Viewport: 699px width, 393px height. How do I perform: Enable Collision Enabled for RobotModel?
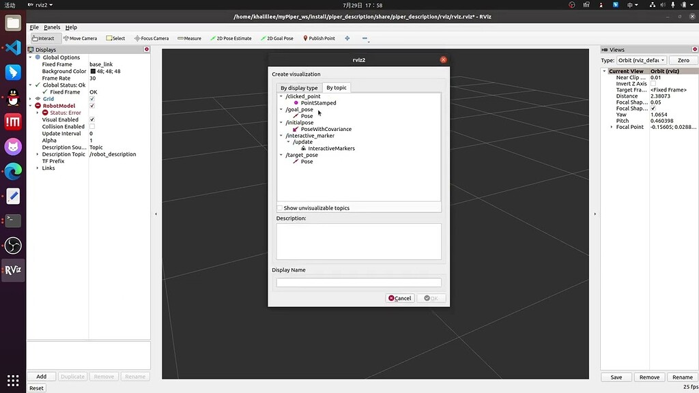click(93, 126)
